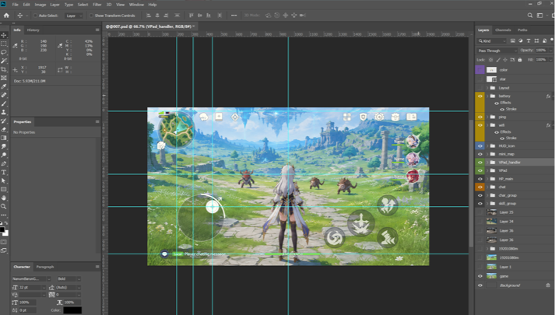Image resolution: width=555 pixels, height=315 pixels.
Task: Expand the skill_group folder
Action: click(487, 204)
